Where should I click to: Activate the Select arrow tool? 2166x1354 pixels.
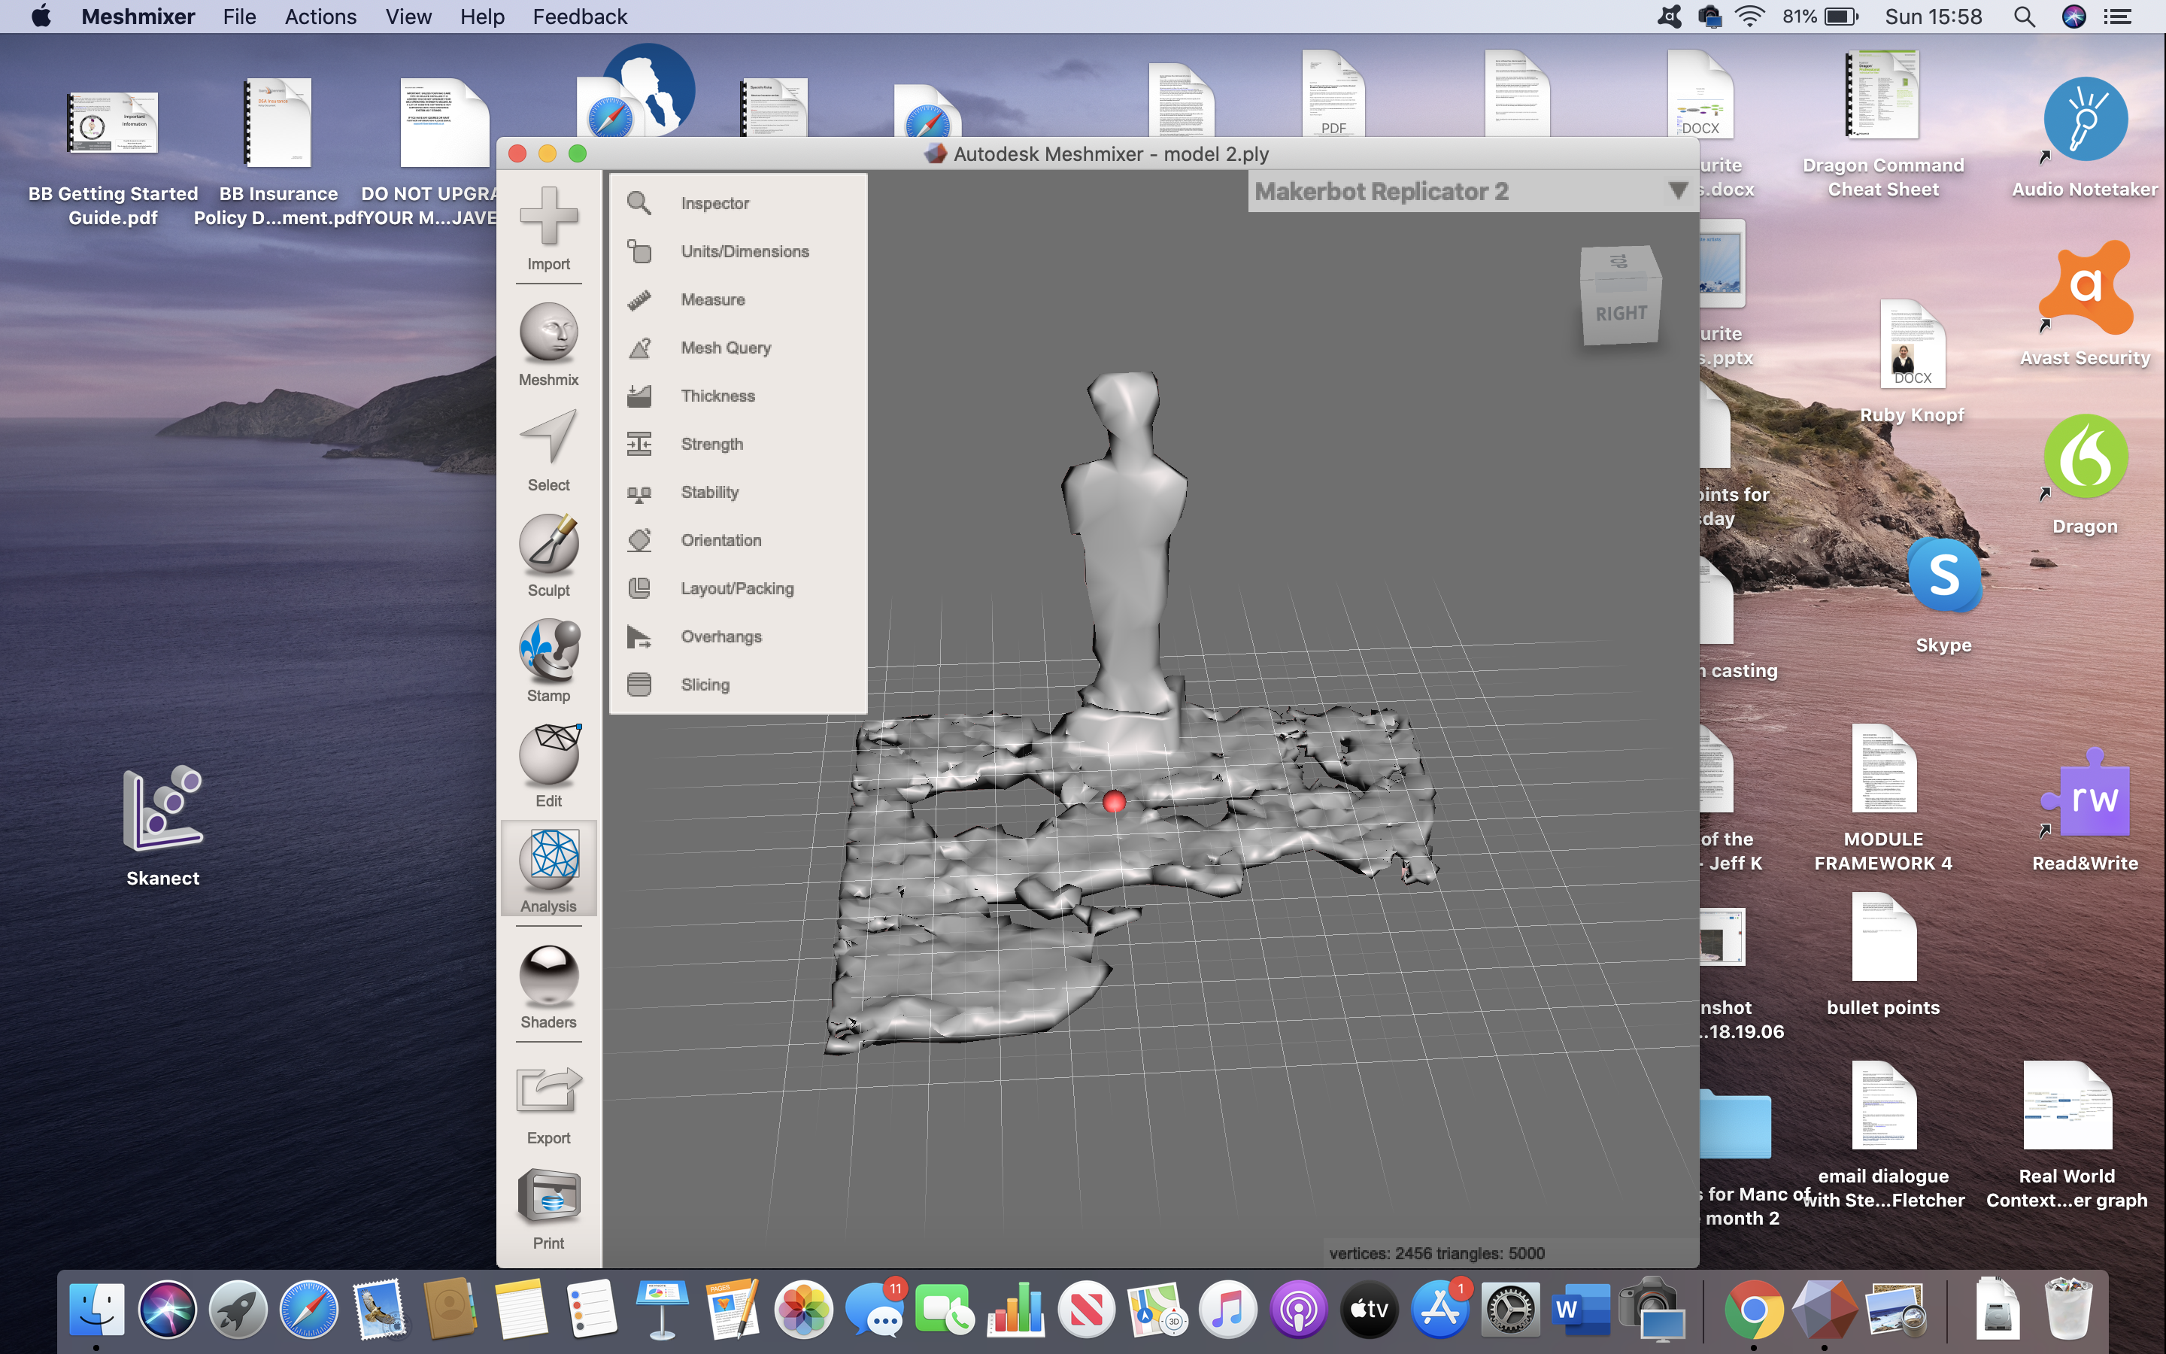pos(549,438)
